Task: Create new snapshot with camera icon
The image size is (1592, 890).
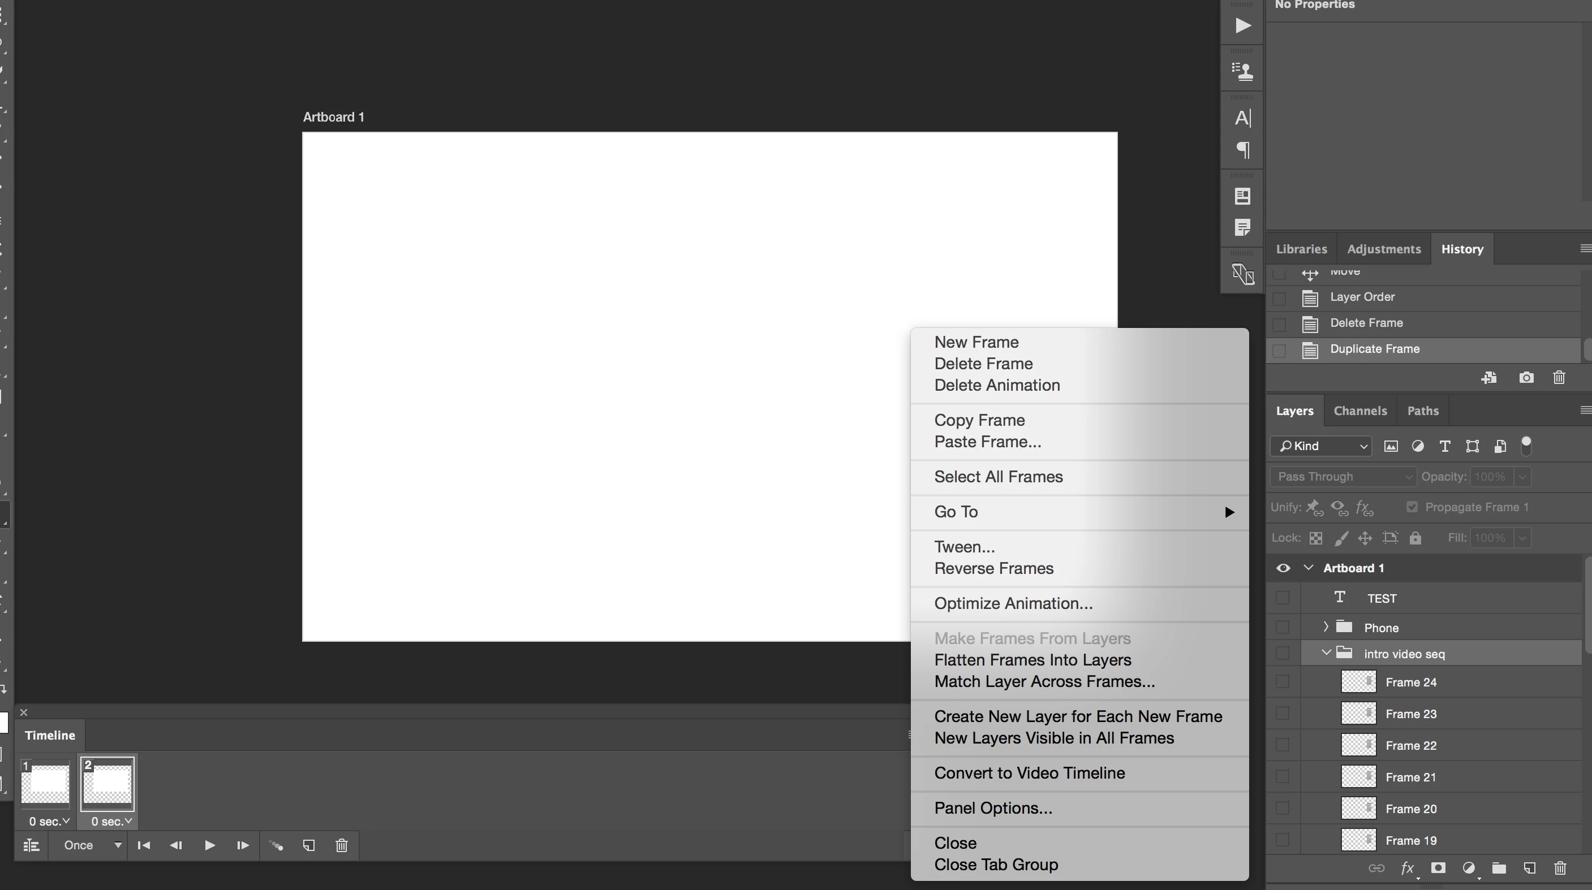Action: tap(1526, 377)
